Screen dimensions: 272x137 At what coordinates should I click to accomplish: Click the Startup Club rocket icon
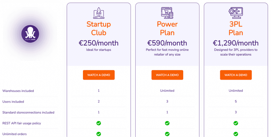(x=99, y=13)
